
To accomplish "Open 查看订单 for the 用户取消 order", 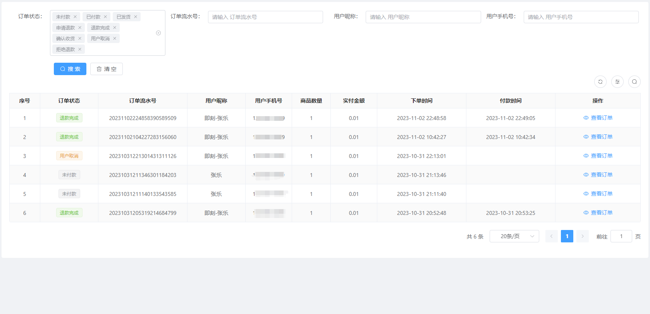I will 598,156.
